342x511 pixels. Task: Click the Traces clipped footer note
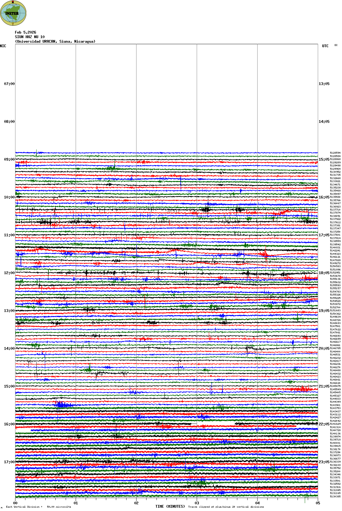coord(226,507)
